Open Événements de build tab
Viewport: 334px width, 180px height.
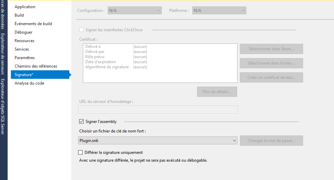tap(33, 24)
